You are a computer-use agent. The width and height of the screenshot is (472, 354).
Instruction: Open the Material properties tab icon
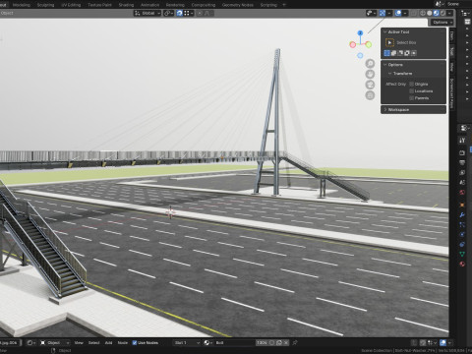pyautogui.click(x=462, y=264)
